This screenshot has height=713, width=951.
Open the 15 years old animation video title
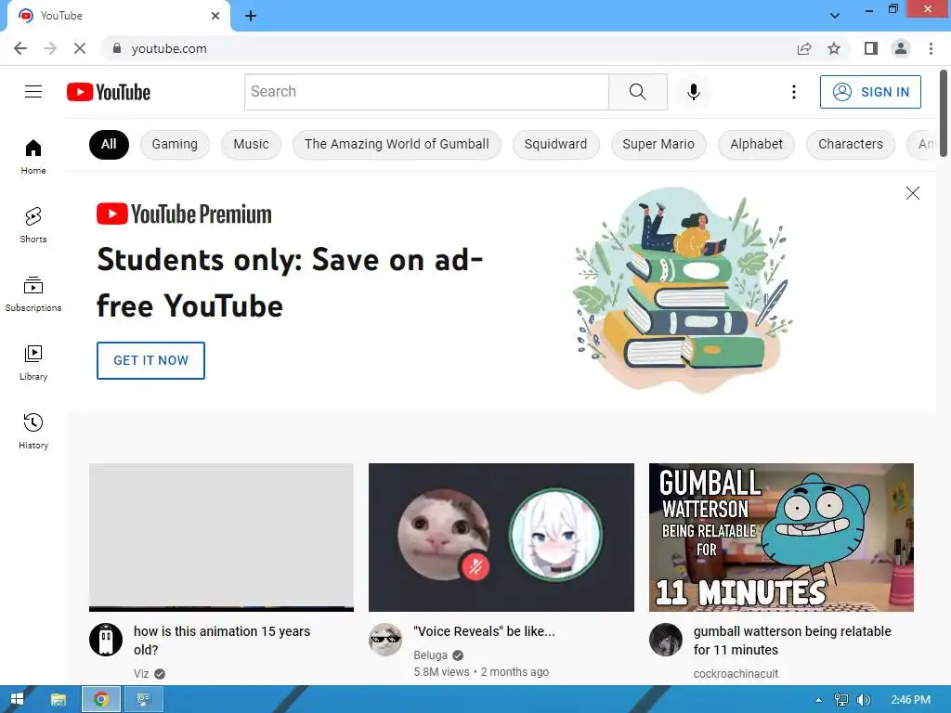click(x=222, y=641)
